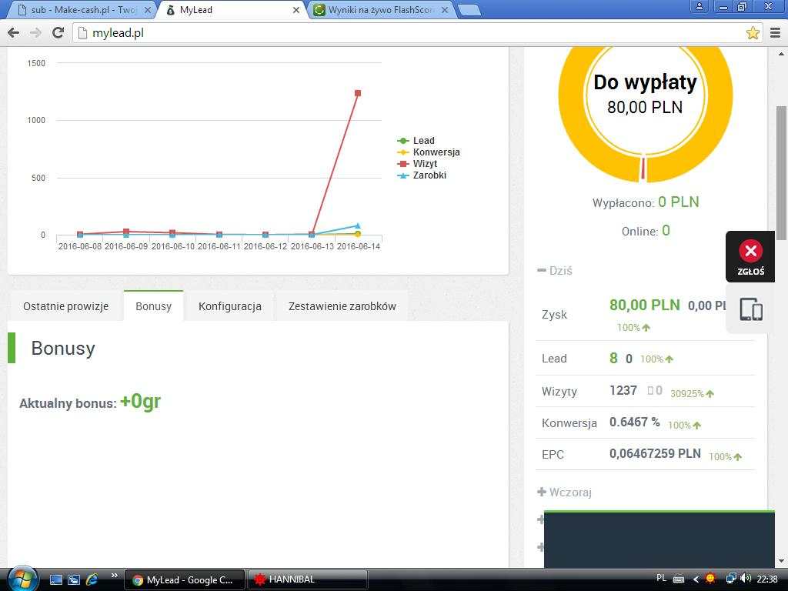Screen dimensions: 788x591
Task: Toggle the Lead series in chart legend
Action: (x=422, y=141)
